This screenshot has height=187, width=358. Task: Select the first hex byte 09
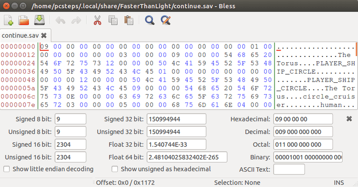(x=44, y=47)
